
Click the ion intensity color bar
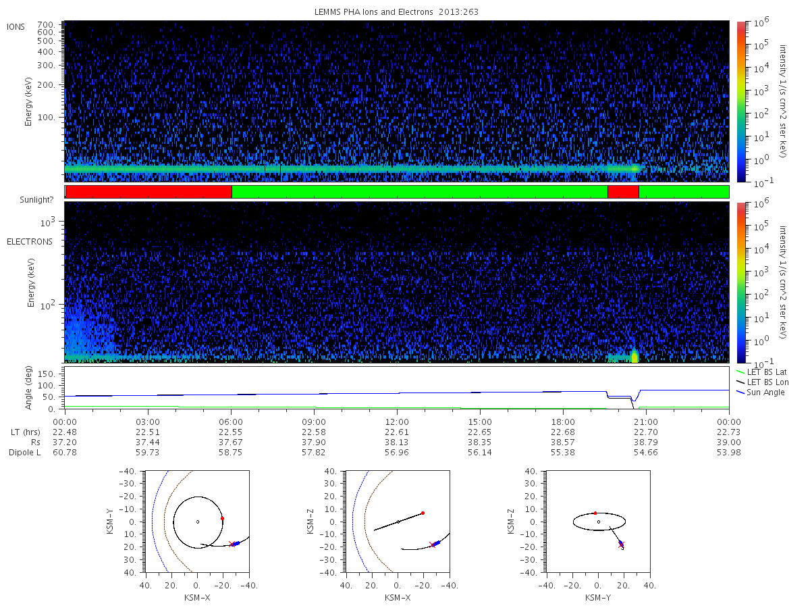click(740, 101)
